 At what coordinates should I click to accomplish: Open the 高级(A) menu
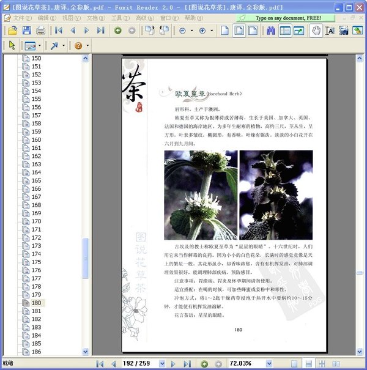click(145, 18)
